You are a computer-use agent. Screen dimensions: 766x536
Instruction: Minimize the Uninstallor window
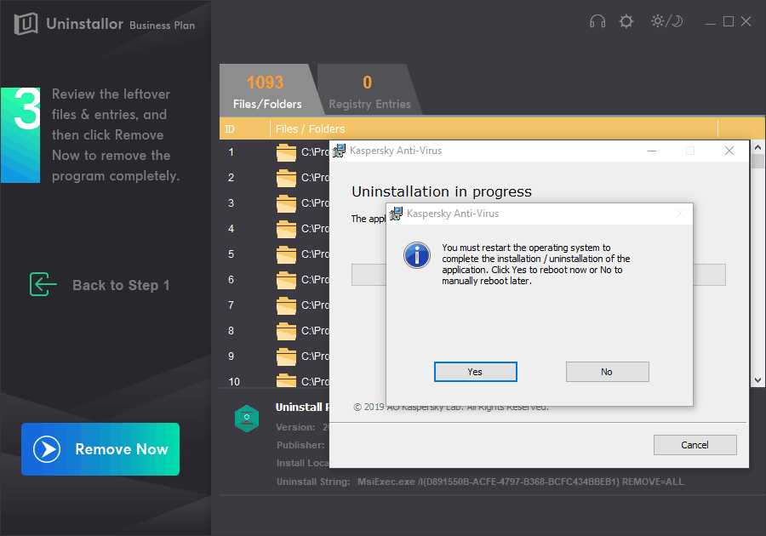tap(711, 22)
